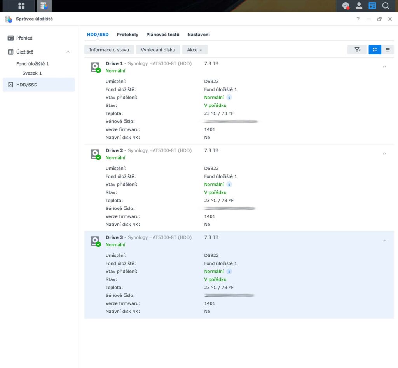The width and height of the screenshot is (398, 368).
Task: Click Drive 1 capacity 7.3 TB
Action: 211,63
